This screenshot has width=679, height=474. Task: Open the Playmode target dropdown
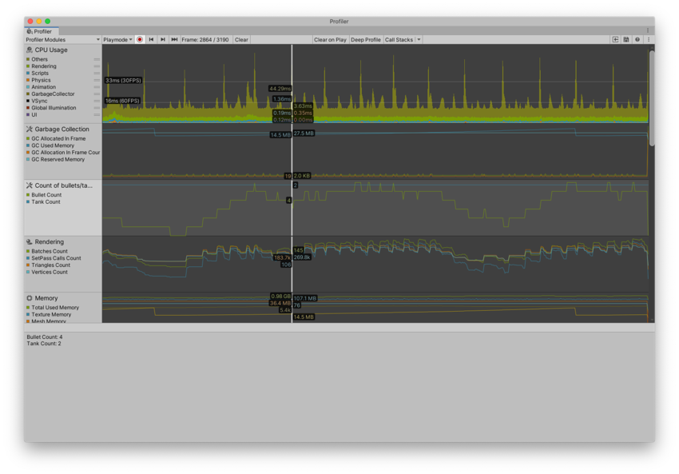point(116,38)
